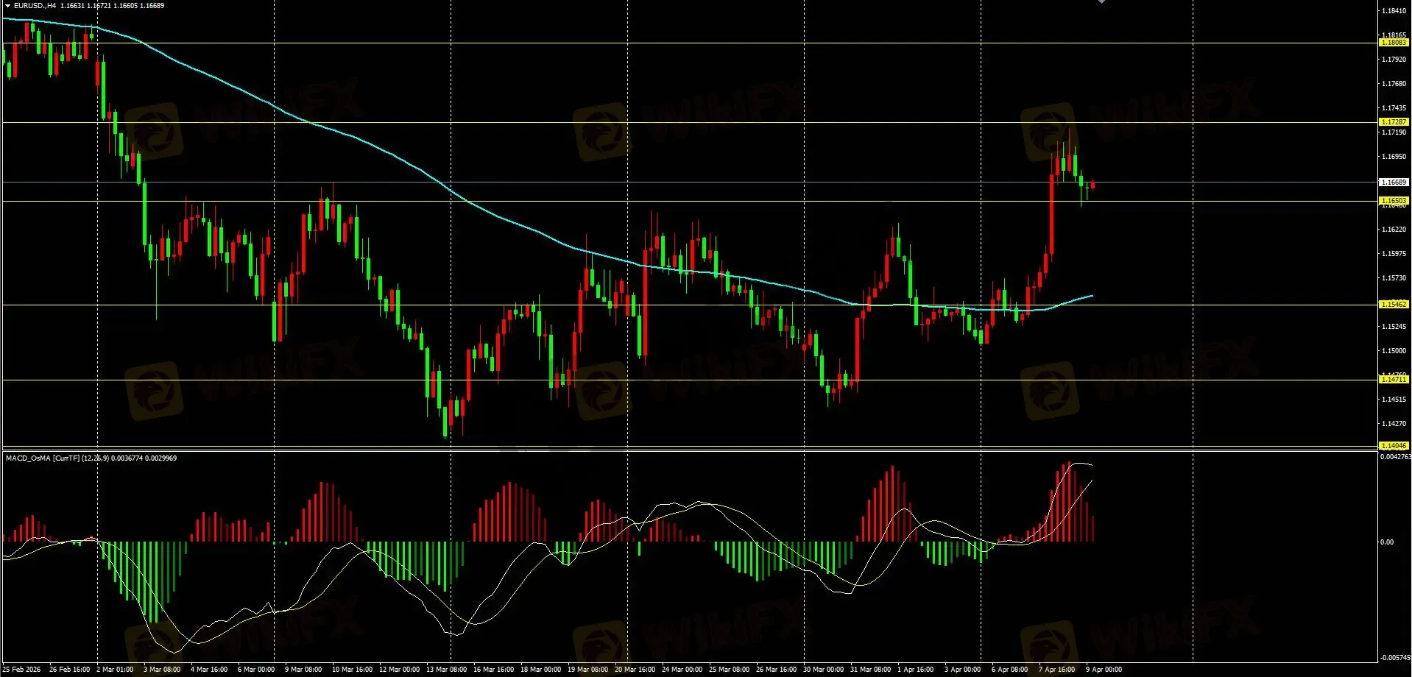Viewport: 1412px width, 677px height.
Task: Click the 2 Mar 01:00 time label
Action: pyautogui.click(x=115, y=670)
